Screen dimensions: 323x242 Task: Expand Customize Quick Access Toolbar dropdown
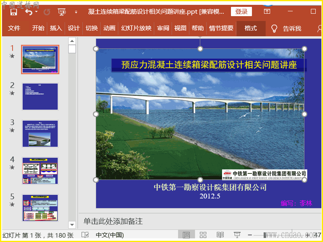coord(76,12)
